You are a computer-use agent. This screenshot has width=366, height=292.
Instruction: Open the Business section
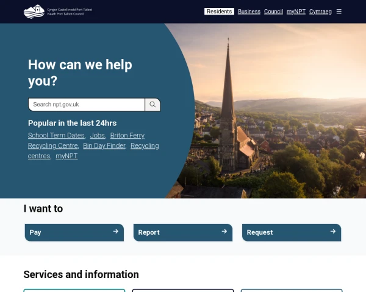pos(249,12)
